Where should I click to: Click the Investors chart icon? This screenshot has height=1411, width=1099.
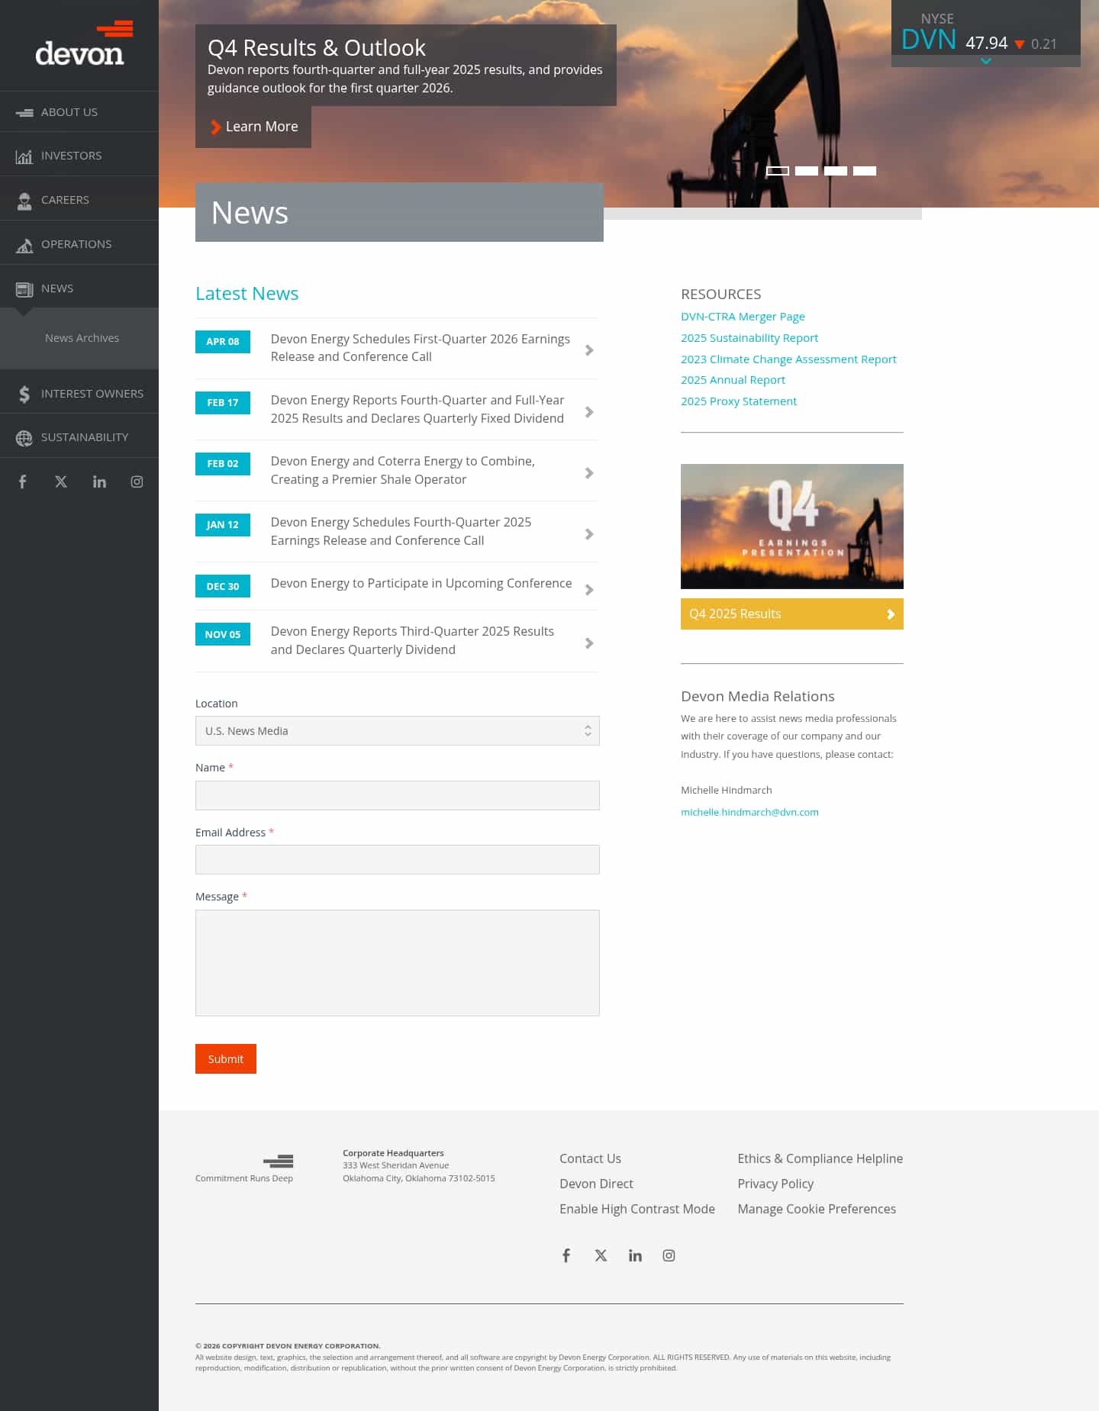[x=24, y=156]
